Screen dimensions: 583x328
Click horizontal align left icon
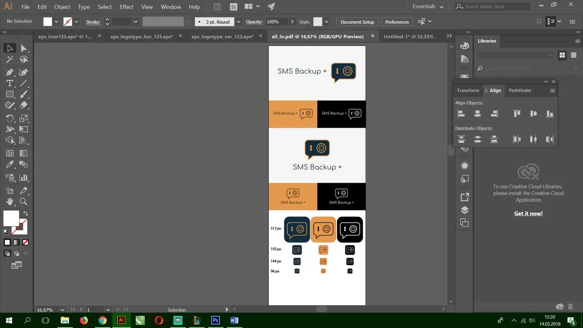coord(461,114)
